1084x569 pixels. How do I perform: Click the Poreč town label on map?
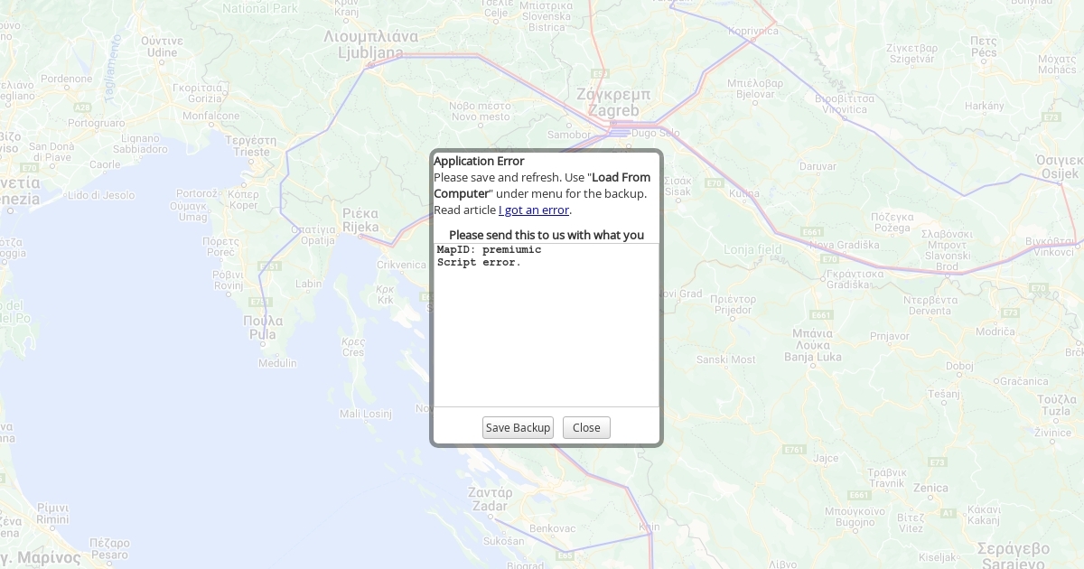coord(220,247)
